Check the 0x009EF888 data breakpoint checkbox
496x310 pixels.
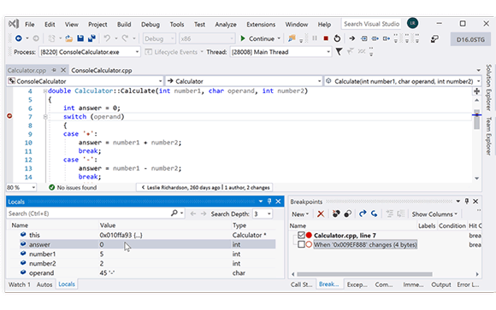(x=301, y=244)
